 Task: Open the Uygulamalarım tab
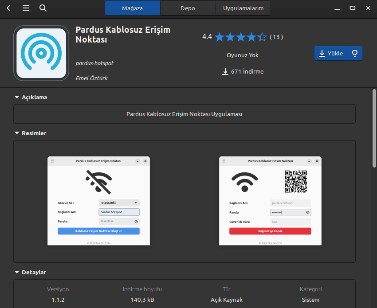click(x=243, y=8)
